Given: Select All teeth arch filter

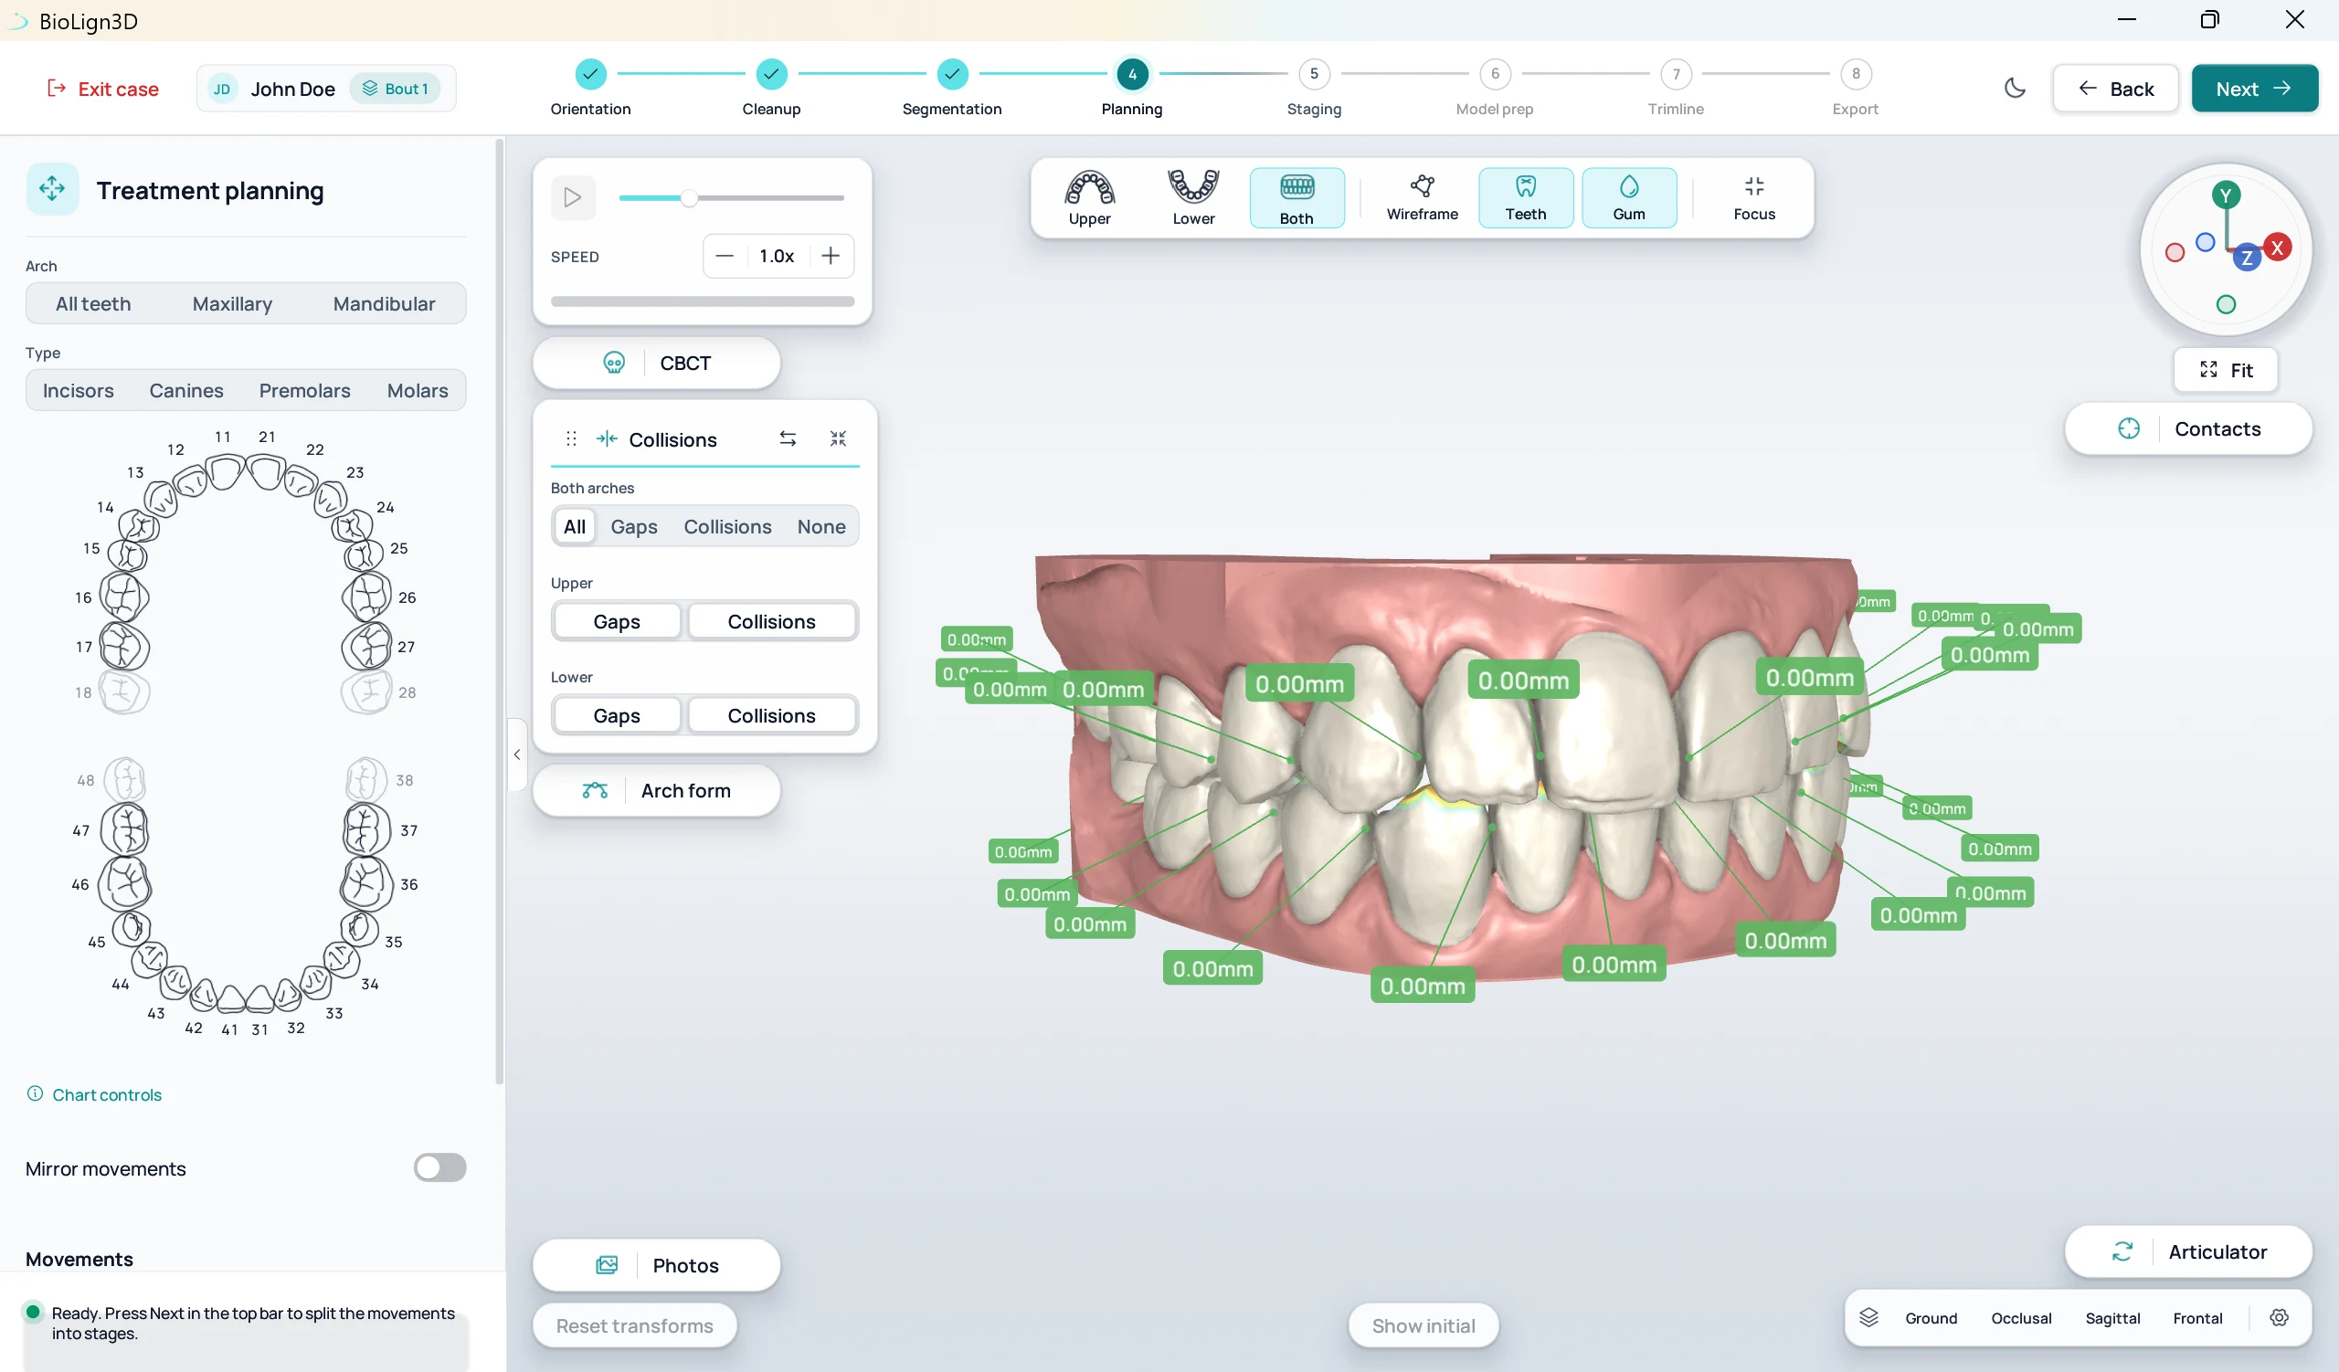Looking at the screenshot, I should [93, 303].
